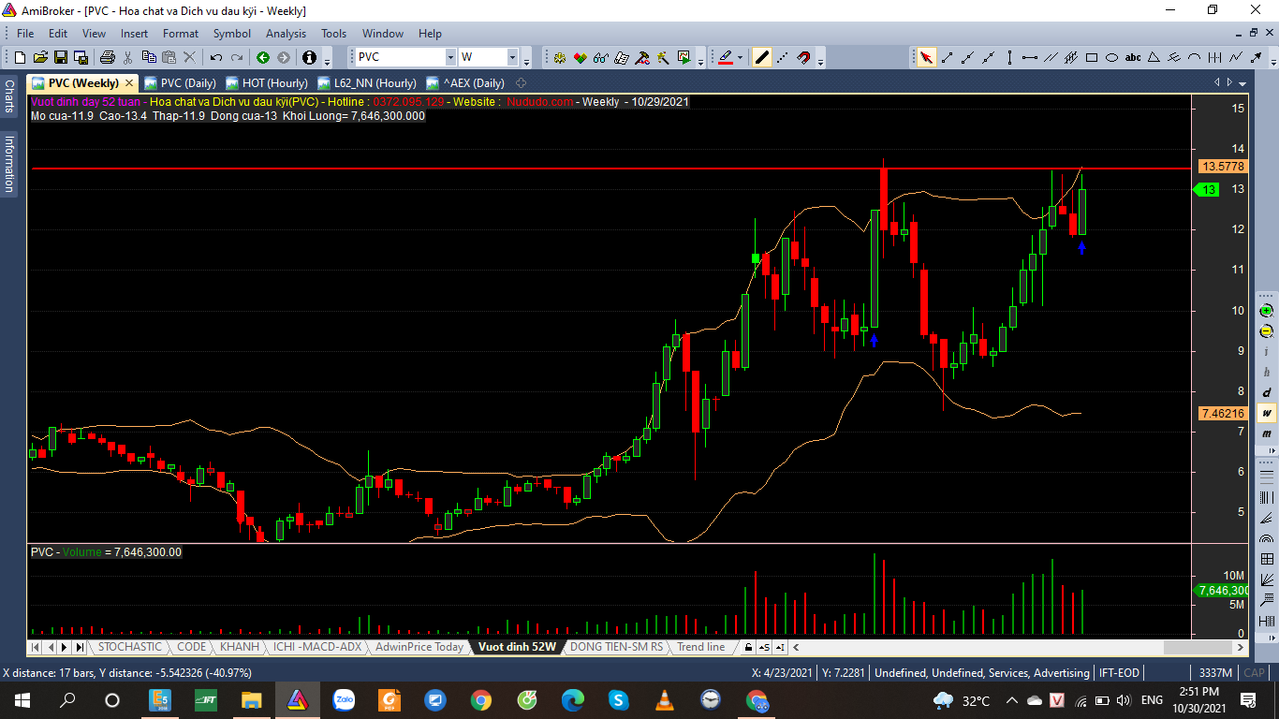This screenshot has width=1279, height=719.
Task: Open the grid study tool in sidebar
Action: [x=1267, y=559]
